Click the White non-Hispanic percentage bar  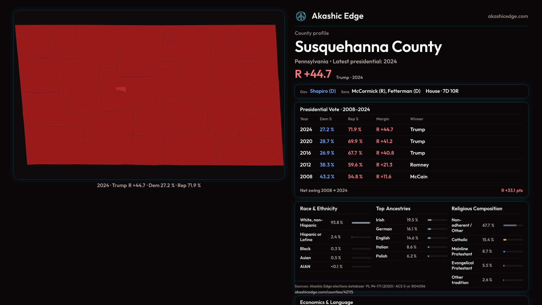tap(361, 223)
